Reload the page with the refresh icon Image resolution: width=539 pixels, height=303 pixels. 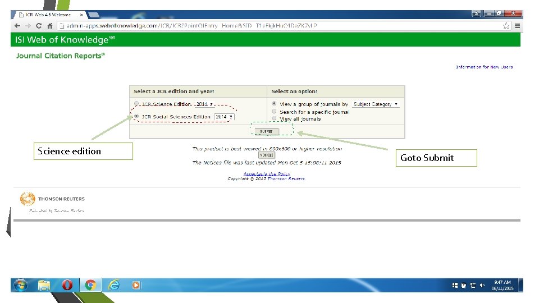pyautogui.click(x=39, y=26)
